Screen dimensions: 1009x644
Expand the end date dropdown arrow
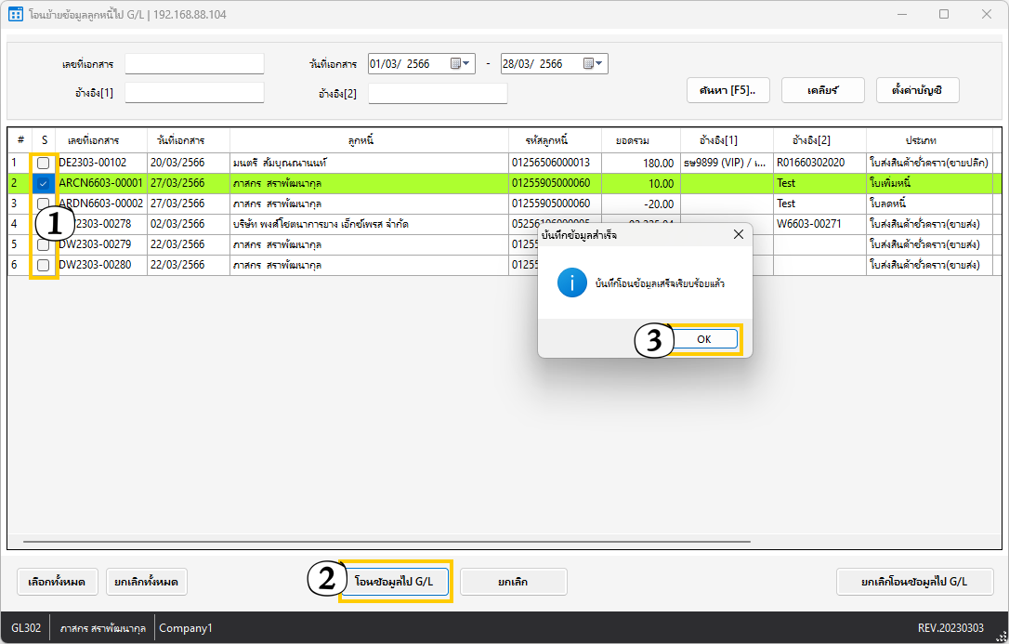coord(600,64)
